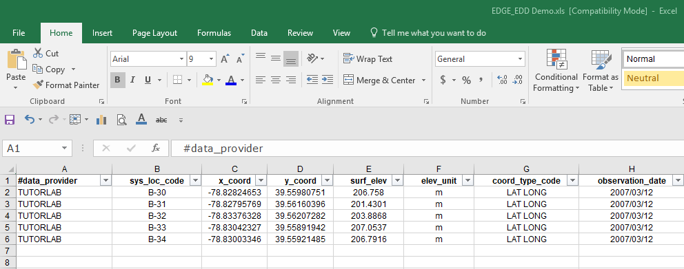Click the Conditional Formatting button
Screen dimensions: 684x269
(x=556, y=69)
